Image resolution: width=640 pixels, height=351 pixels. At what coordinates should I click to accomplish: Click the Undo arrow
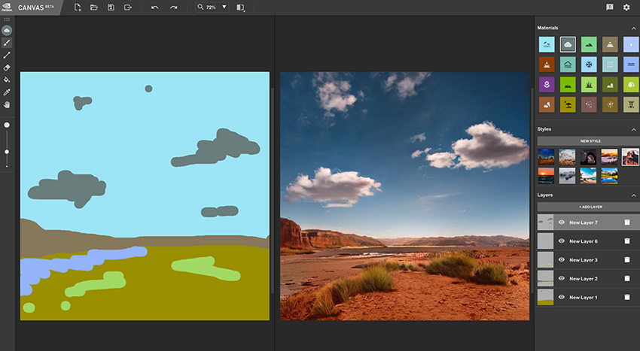[x=154, y=8]
